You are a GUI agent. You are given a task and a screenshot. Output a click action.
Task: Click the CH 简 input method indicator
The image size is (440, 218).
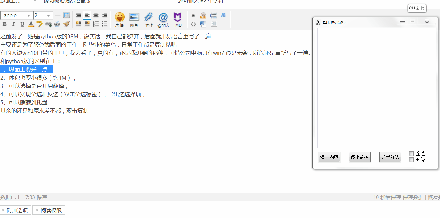coord(417,8)
